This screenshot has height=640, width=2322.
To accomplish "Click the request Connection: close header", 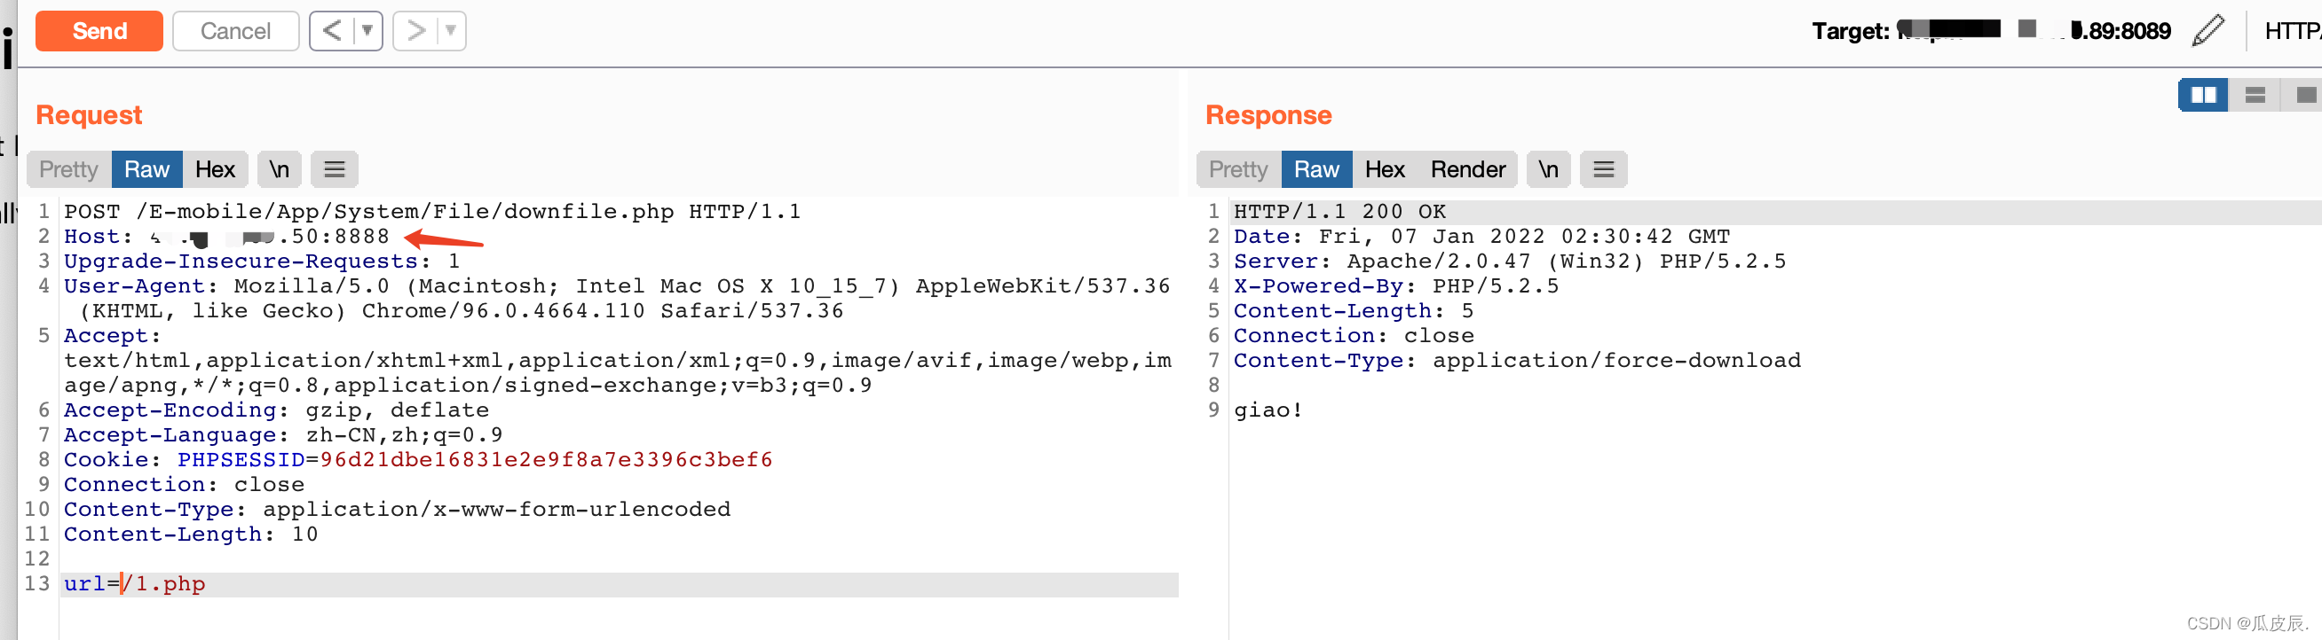I will click(184, 485).
